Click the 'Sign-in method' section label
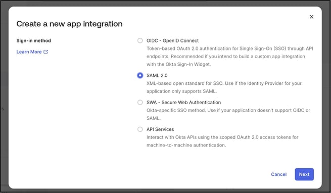 click(33, 40)
